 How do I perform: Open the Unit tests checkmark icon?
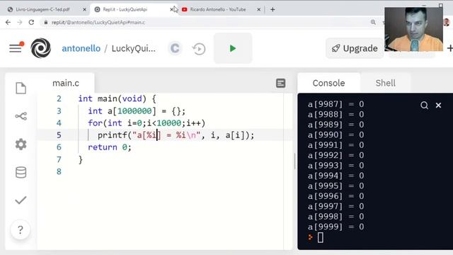pos(21,200)
